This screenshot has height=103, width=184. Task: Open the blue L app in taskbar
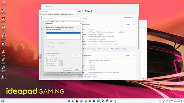[98, 101]
